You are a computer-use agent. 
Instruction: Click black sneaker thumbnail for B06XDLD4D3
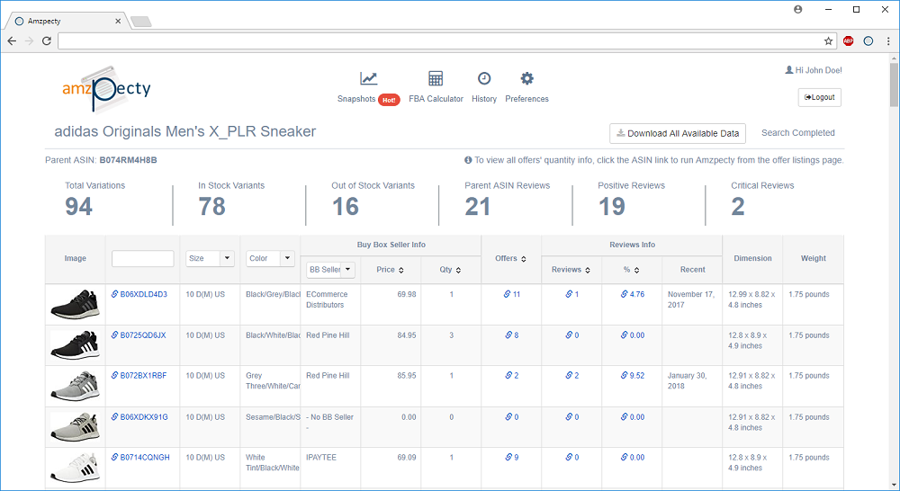tap(75, 305)
